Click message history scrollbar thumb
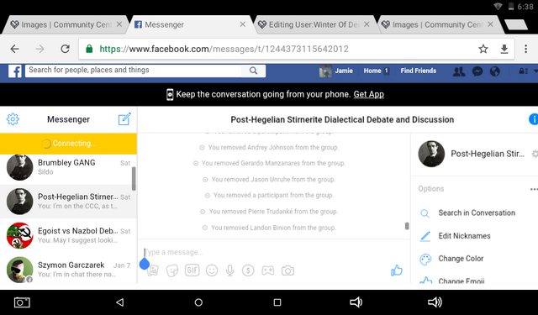Image resolution: width=538 pixels, height=315 pixels. pyautogui.click(x=407, y=226)
